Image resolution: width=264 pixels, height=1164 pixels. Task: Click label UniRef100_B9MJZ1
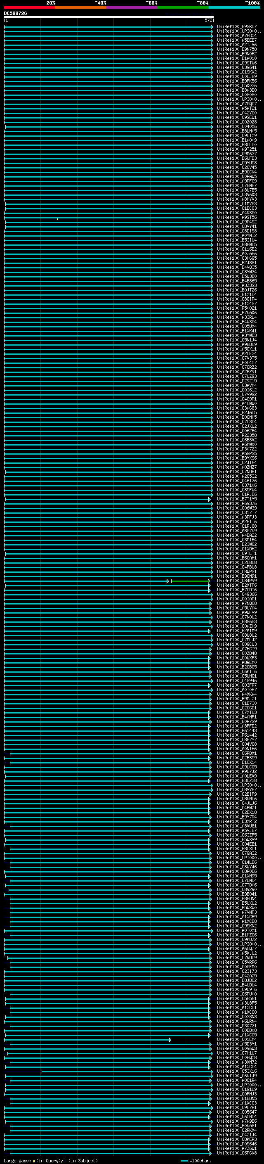[236, 699]
